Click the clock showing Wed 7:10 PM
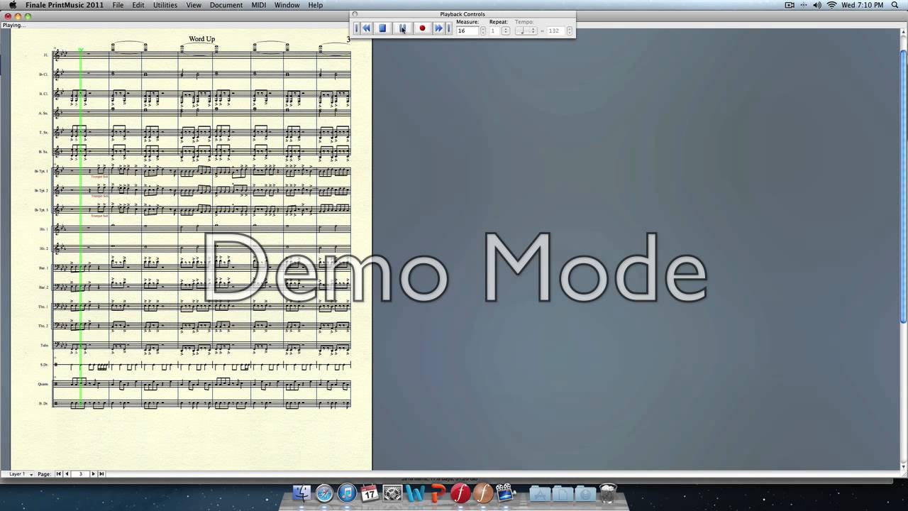Image resolution: width=908 pixels, height=511 pixels. point(863,5)
